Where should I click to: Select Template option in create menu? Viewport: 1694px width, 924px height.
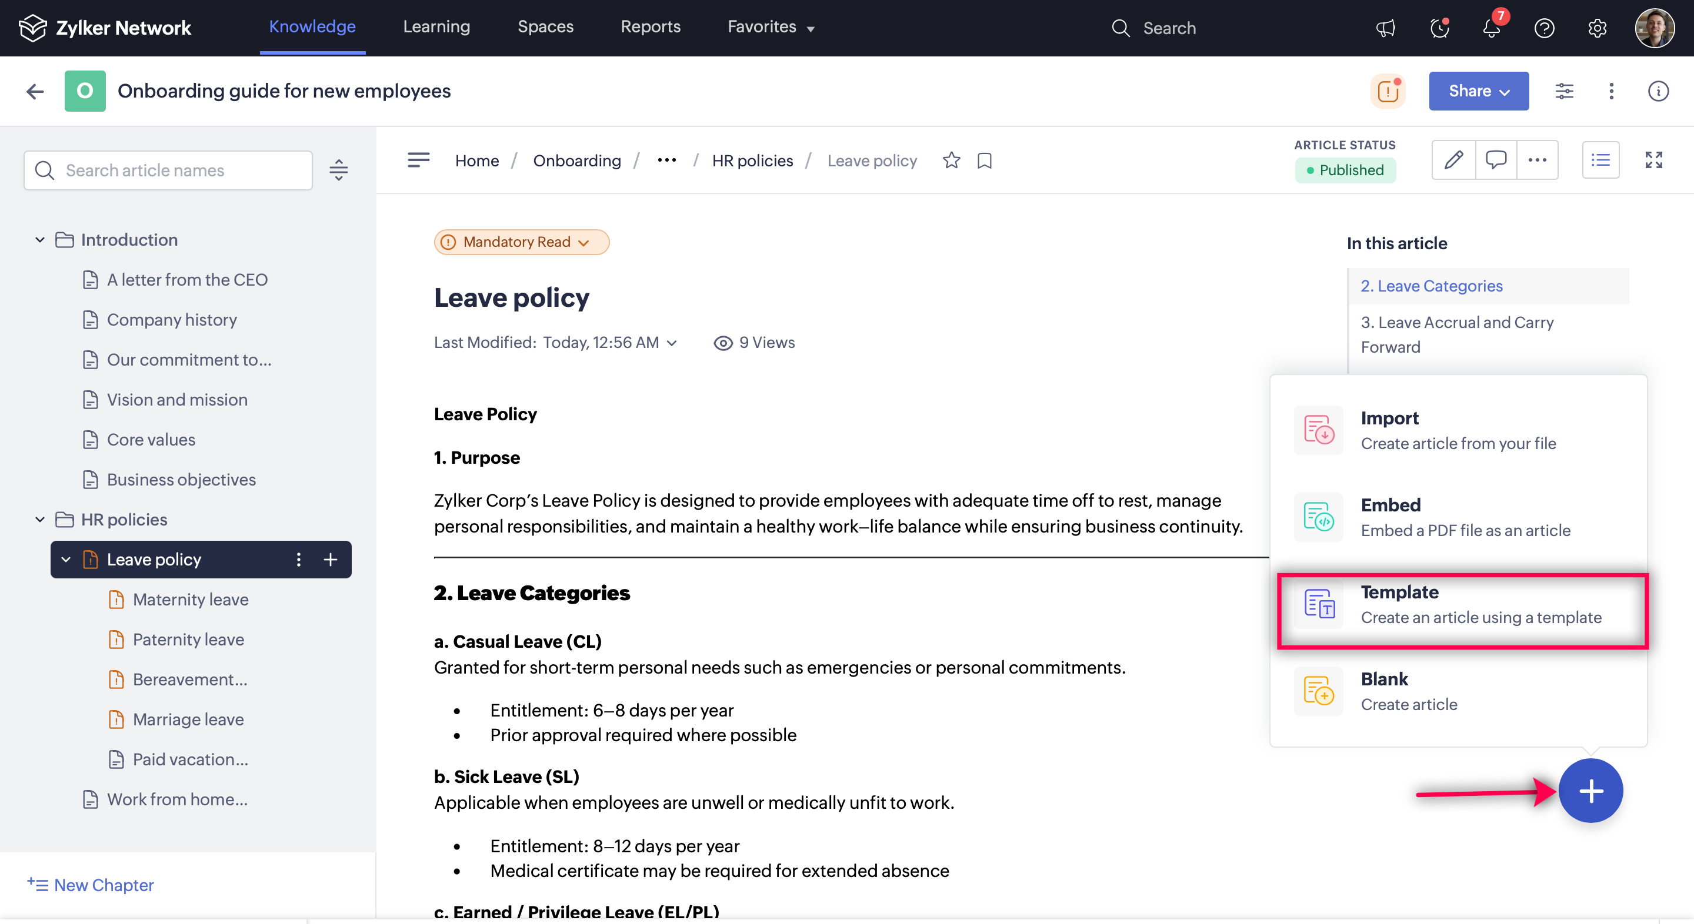[x=1462, y=604]
